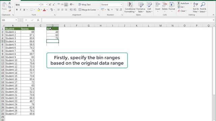
Task: Click Align Right icon
Action: (x=66, y=10)
